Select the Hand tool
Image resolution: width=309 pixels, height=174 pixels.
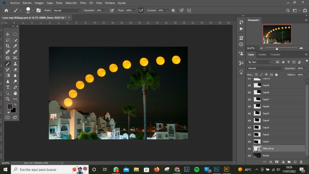pyautogui.click(x=15, y=93)
